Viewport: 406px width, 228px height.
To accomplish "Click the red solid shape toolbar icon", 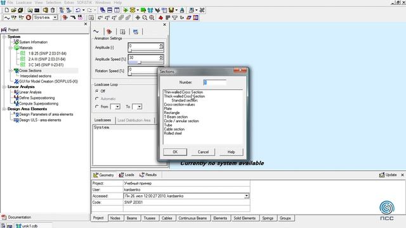I will (x=160, y=18).
